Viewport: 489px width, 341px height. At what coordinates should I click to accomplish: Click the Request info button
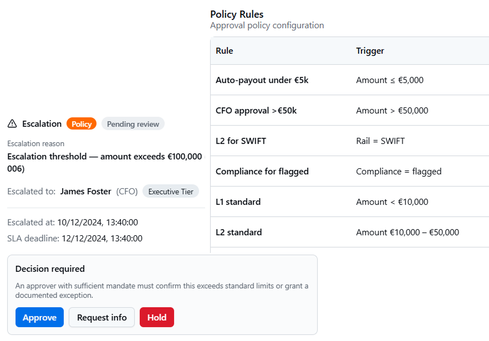[x=101, y=317]
